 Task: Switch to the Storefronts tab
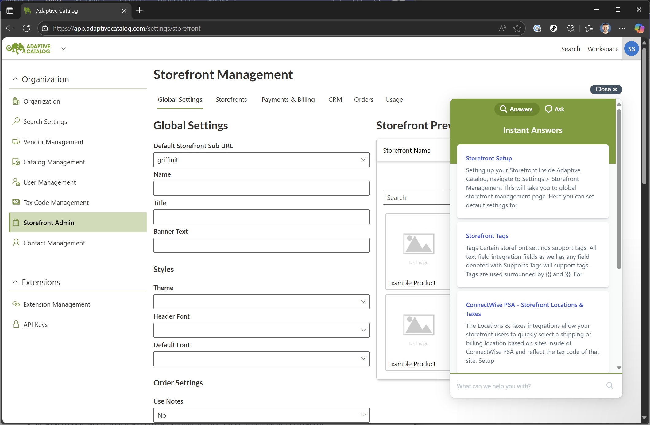[231, 100]
